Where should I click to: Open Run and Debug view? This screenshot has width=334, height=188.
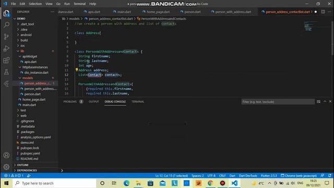click(x=6, y=49)
